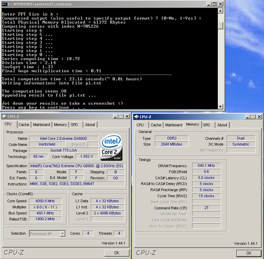Click OK in the left CPU-Z window
Screen dimensions: 264x259
point(117,253)
